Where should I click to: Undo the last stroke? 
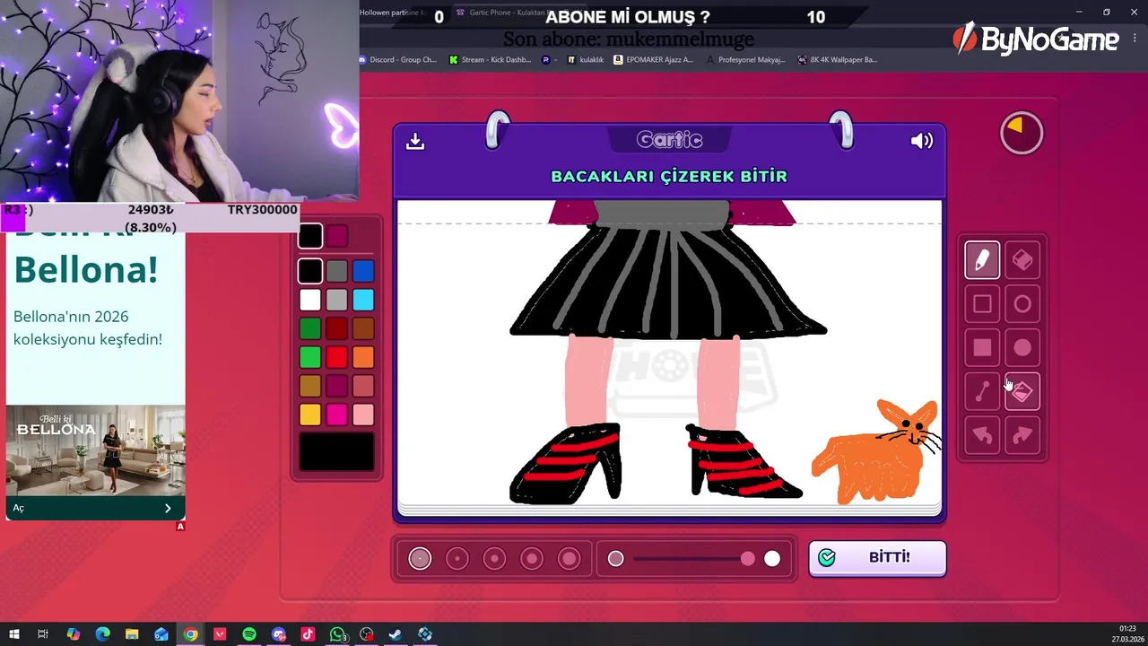982,436
